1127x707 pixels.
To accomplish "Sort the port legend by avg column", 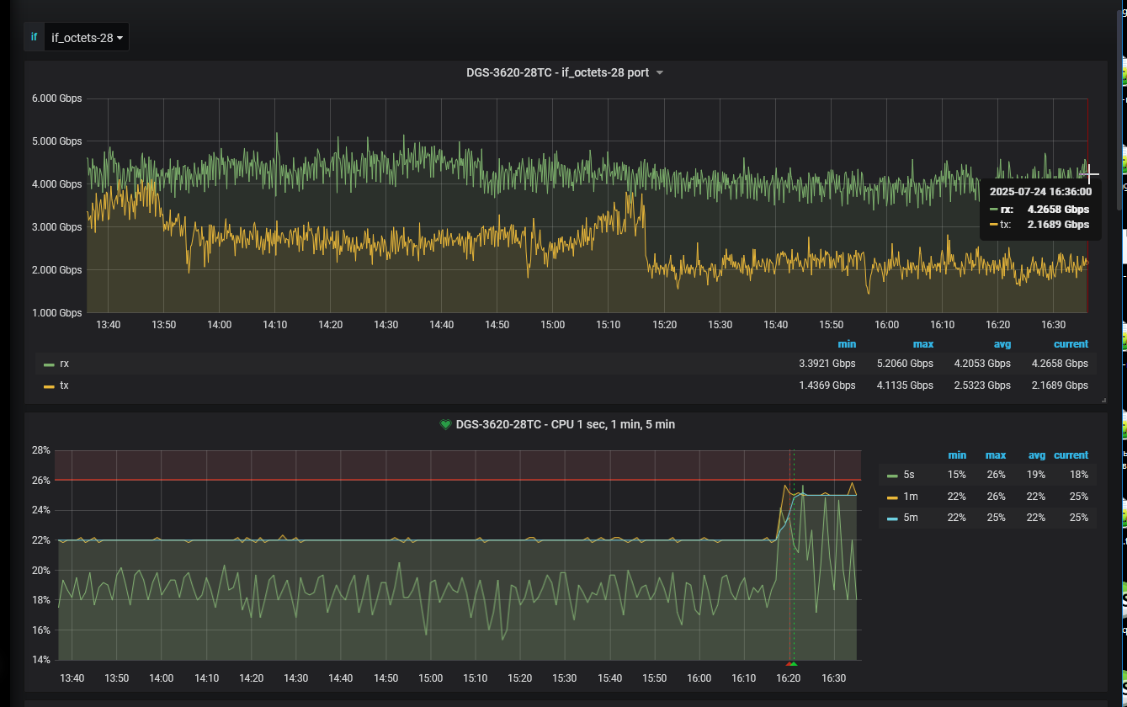I will pos(1002,344).
